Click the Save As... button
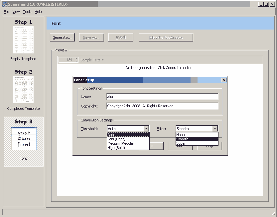 tap(91, 37)
